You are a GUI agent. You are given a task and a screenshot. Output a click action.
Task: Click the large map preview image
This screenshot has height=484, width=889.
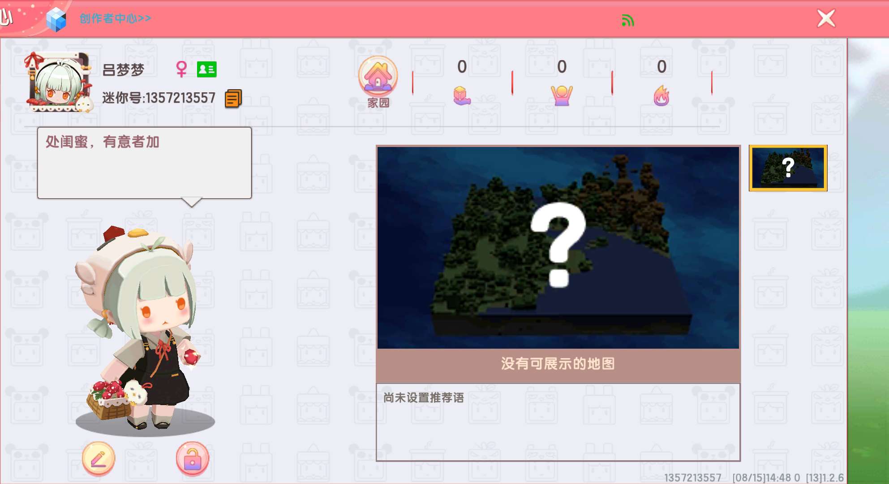click(x=558, y=247)
